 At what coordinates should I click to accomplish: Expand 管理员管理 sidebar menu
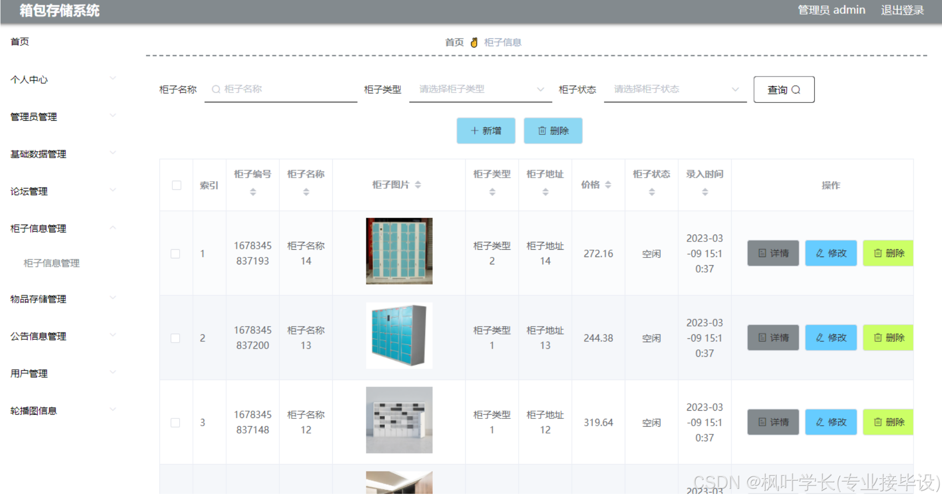(x=63, y=117)
